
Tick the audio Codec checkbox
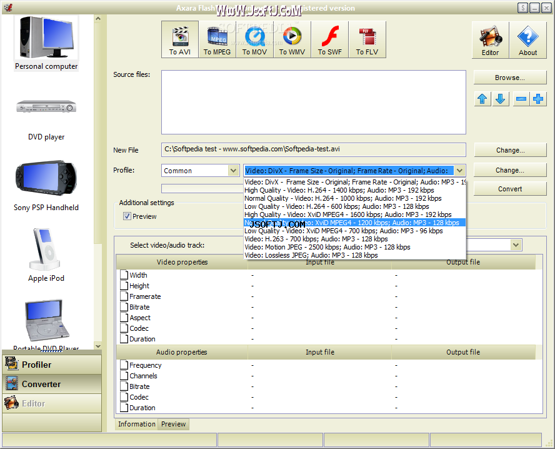point(124,396)
